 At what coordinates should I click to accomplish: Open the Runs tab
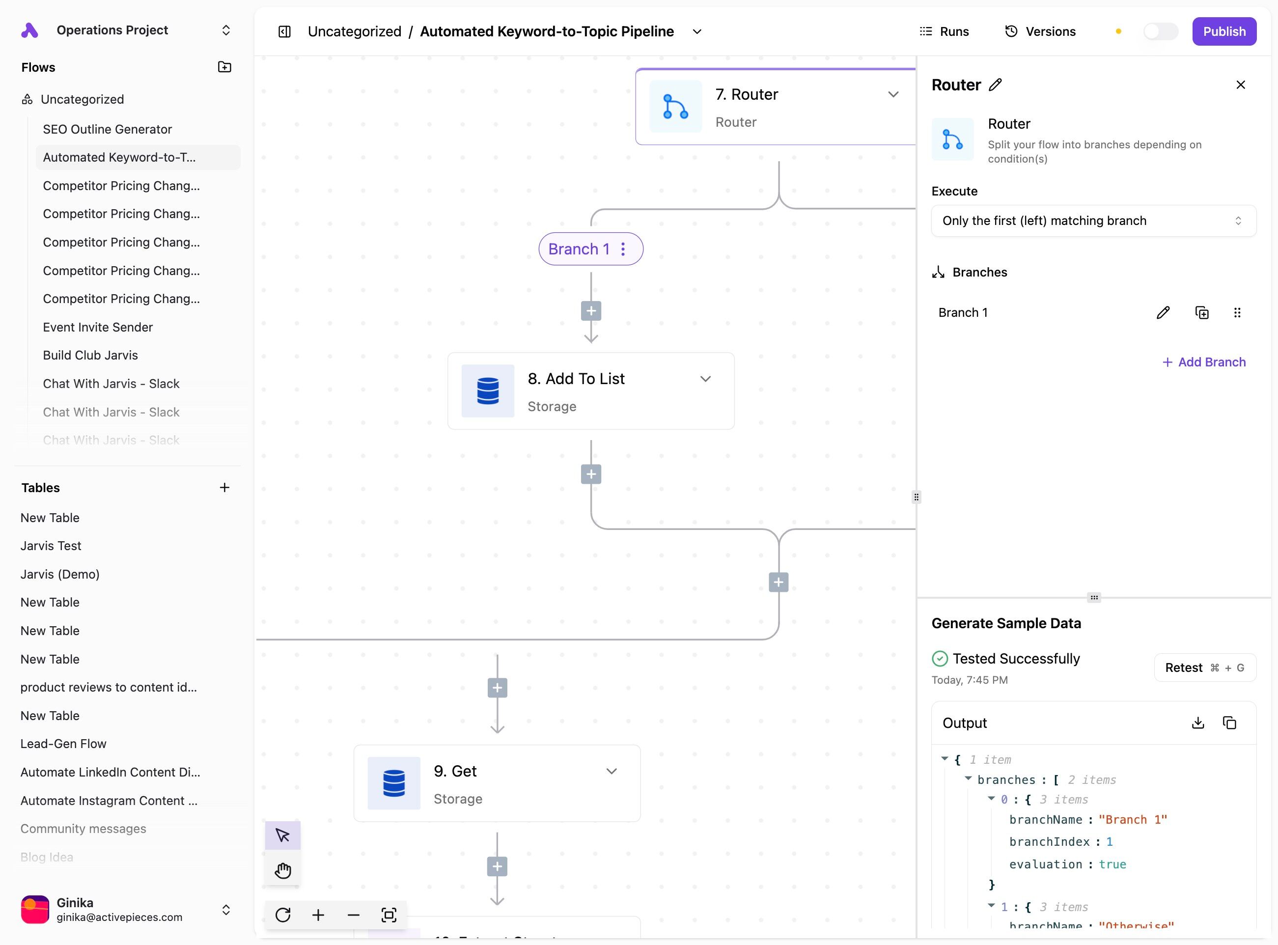944,31
